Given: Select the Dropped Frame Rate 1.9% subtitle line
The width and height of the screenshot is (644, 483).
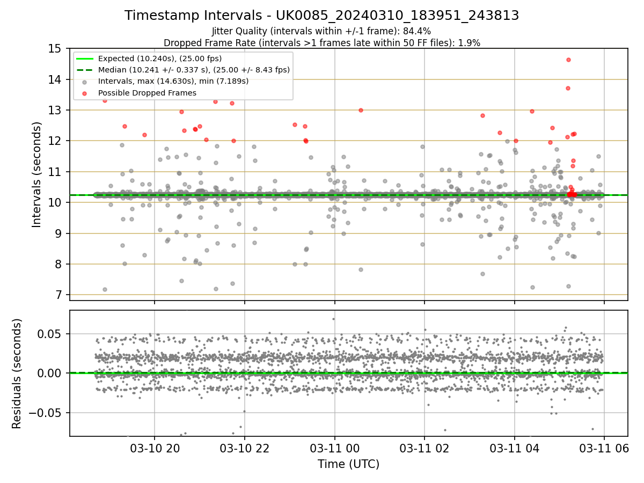Looking at the screenshot, I should [321, 43].
